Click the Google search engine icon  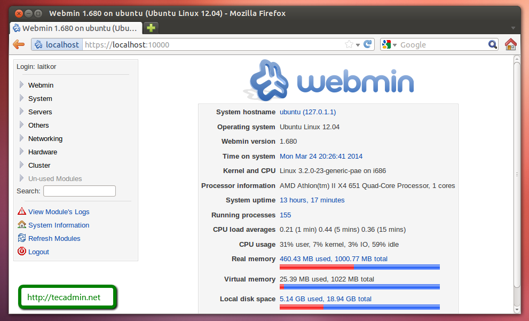(386, 44)
